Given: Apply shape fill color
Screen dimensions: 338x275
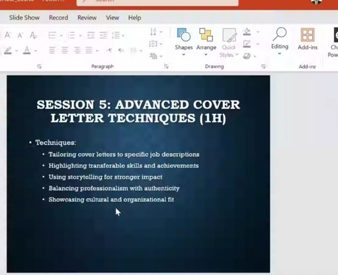Looking at the screenshot, I should coord(247,32).
